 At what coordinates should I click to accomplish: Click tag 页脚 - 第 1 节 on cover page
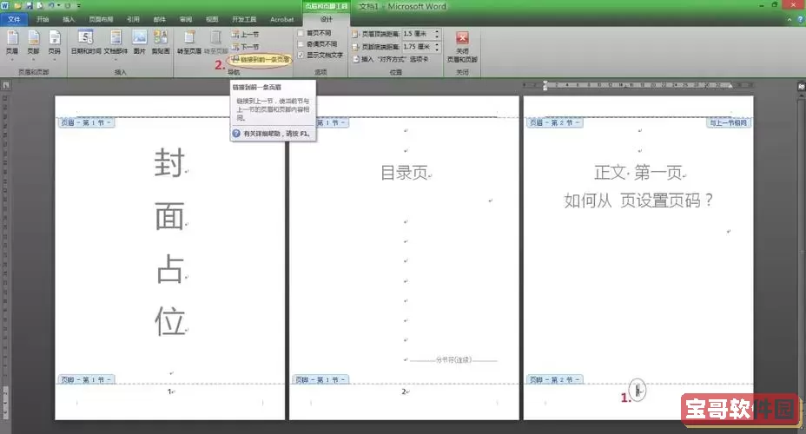click(x=86, y=379)
